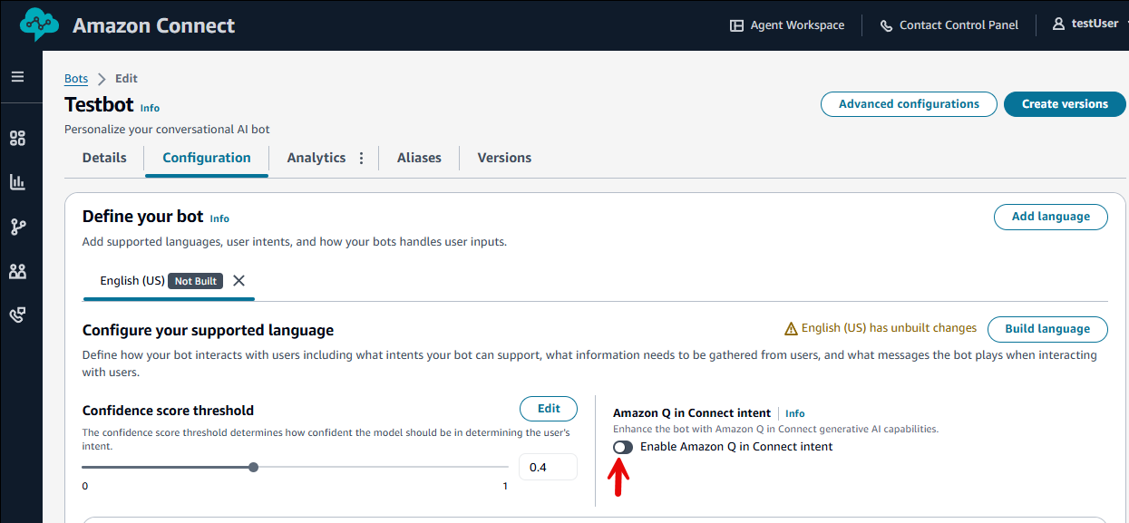Image resolution: width=1129 pixels, height=523 pixels.
Task: Click the Not Built status badge
Action: (196, 281)
